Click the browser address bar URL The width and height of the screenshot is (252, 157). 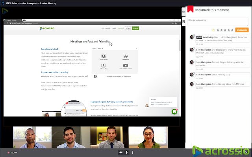point(27,23)
